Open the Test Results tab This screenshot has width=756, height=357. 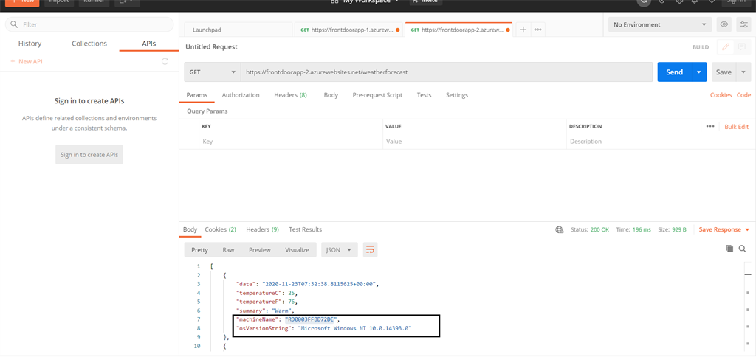click(x=305, y=229)
